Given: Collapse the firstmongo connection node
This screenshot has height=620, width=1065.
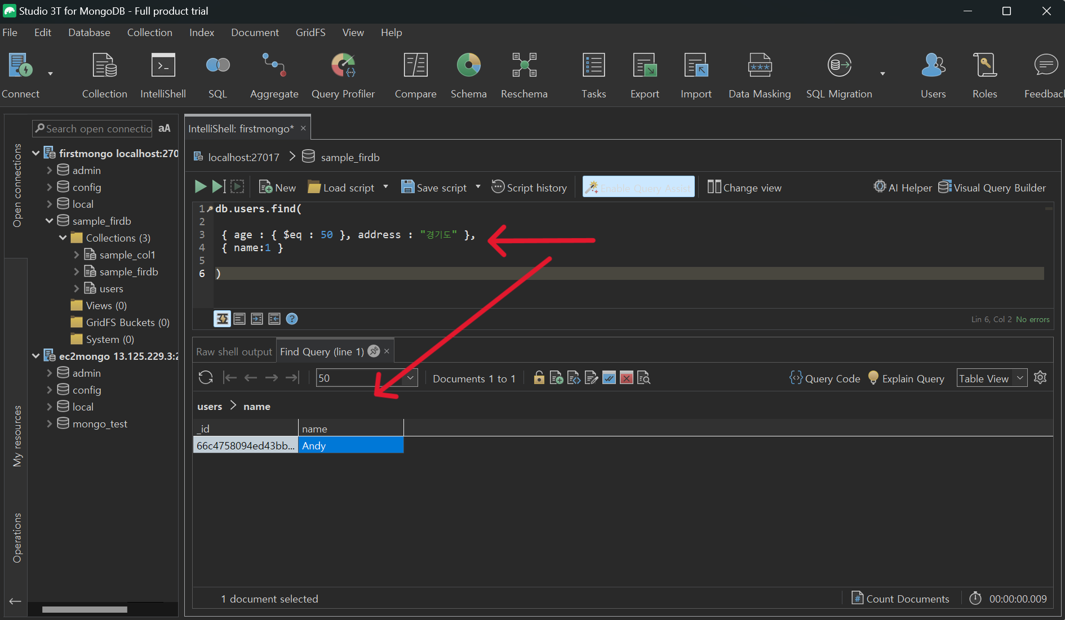Looking at the screenshot, I should (36, 153).
